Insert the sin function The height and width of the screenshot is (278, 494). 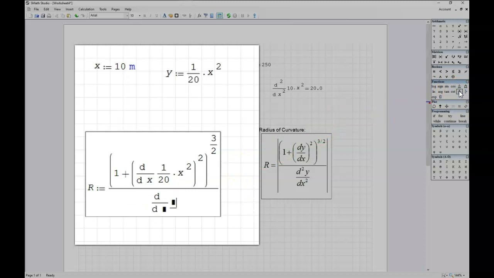[x=447, y=86]
